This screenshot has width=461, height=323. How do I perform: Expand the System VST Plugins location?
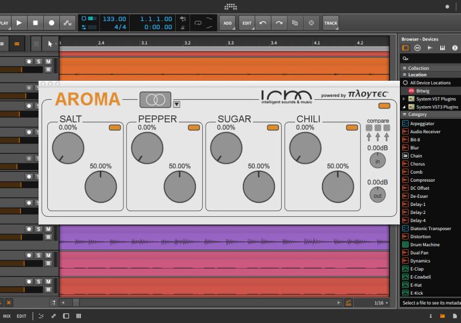pyautogui.click(x=403, y=99)
